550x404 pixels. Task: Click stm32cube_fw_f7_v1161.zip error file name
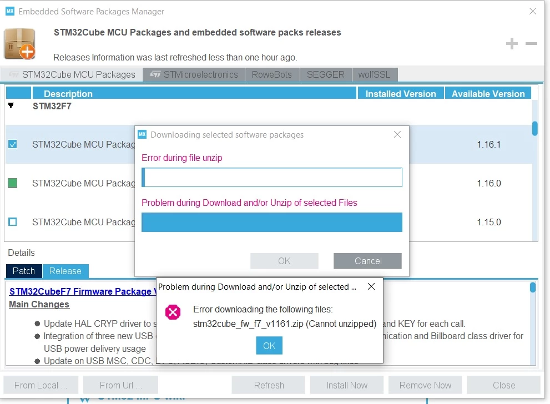click(x=248, y=324)
